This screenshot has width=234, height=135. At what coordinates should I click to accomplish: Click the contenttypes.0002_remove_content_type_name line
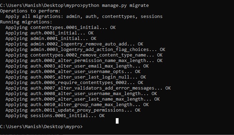pyautogui.click(x=84, y=55)
